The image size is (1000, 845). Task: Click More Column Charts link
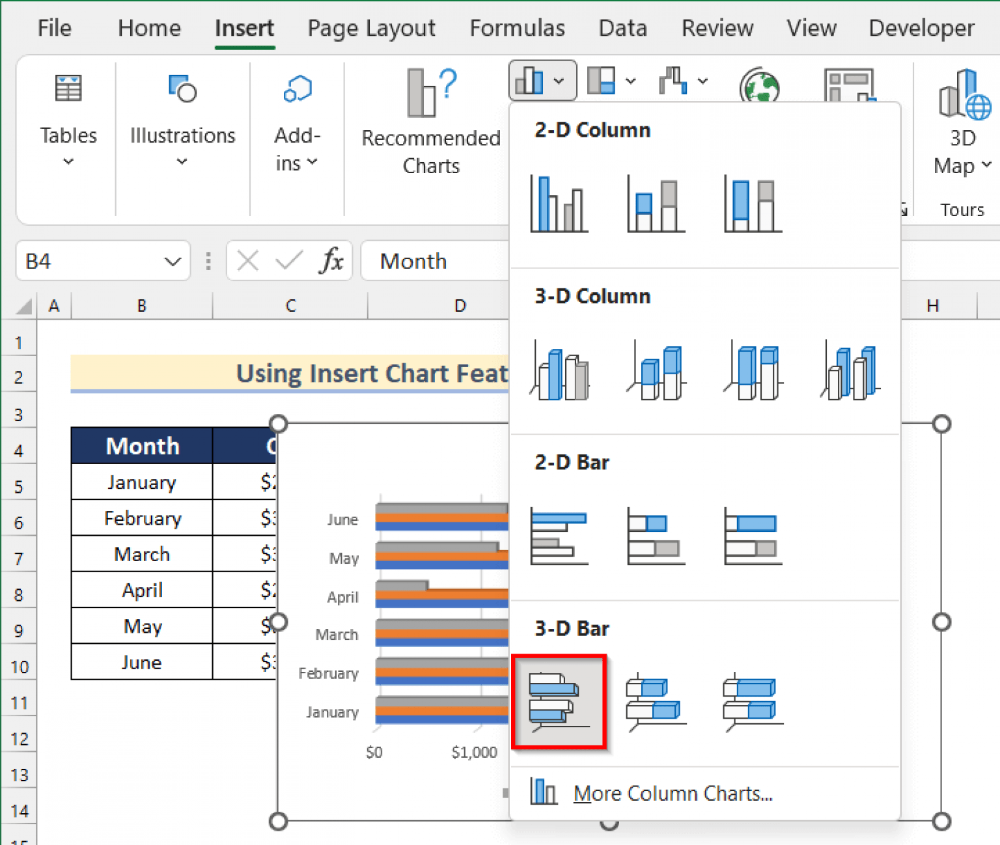pyautogui.click(x=673, y=793)
